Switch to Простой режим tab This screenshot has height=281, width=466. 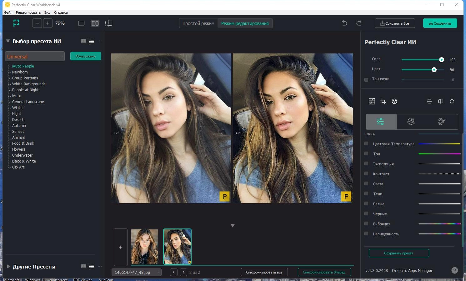tap(198, 23)
